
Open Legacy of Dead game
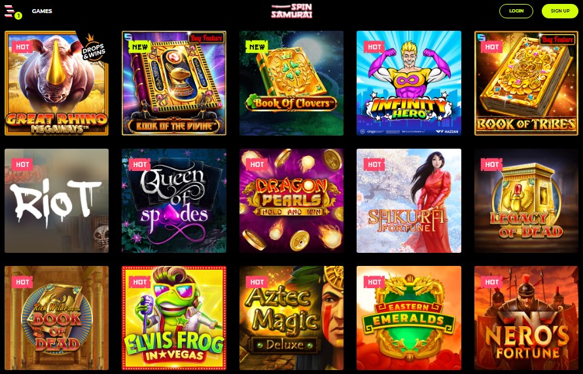pyautogui.click(x=526, y=200)
